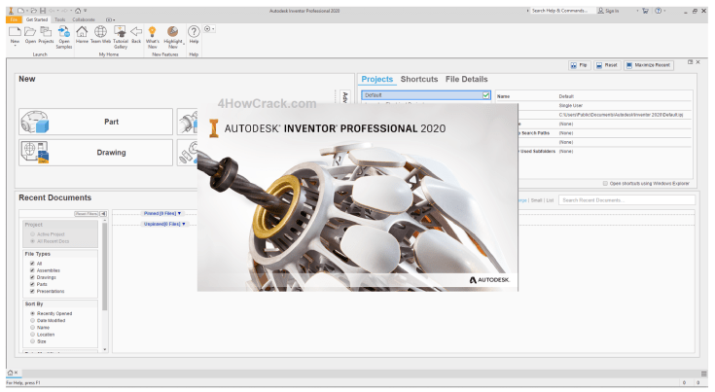Click the shopping cart icon in title bar
The image size is (715, 392).
(x=645, y=11)
